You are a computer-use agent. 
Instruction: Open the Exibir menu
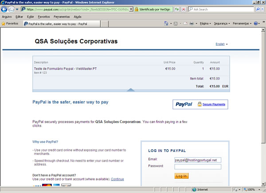pyautogui.click(x=30, y=17)
